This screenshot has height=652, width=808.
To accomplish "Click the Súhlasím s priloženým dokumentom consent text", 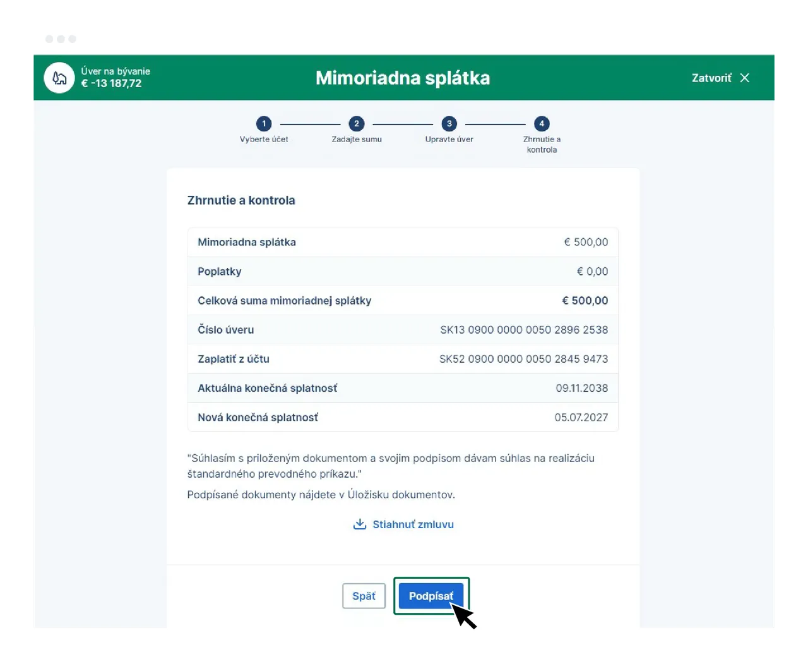I will coord(391,466).
